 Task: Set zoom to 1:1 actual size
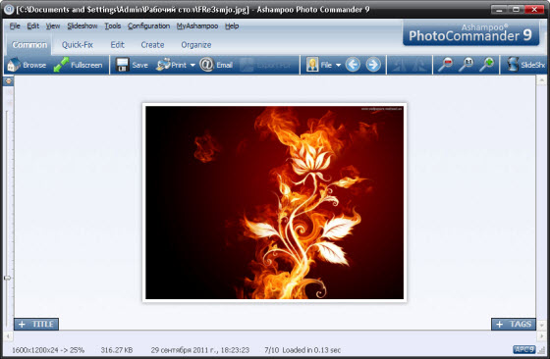click(x=467, y=65)
